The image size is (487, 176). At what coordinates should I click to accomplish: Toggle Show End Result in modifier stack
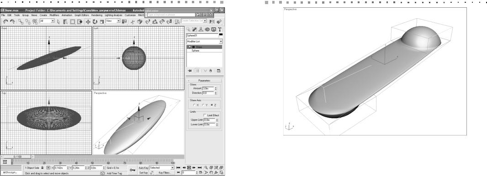[x=198, y=71]
